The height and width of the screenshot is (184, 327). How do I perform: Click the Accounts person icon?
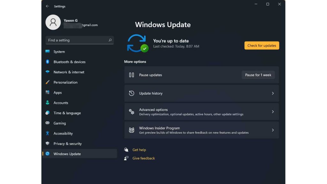tap(48, 103)
